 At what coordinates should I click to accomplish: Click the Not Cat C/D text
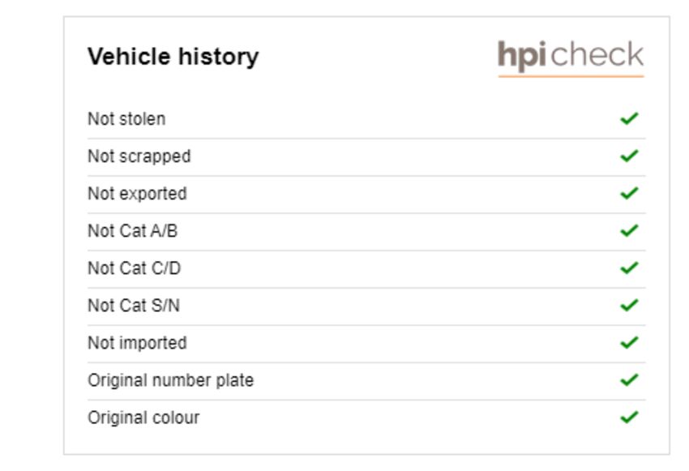point(134,268)
